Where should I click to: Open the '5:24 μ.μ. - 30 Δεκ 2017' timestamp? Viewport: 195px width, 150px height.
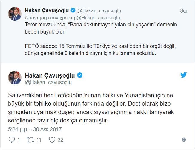(x=35, y=129)
